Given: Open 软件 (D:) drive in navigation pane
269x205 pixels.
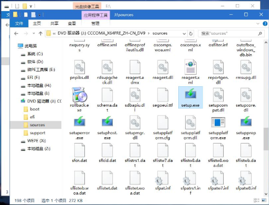Looking at the screenshot, I should 32,61.
